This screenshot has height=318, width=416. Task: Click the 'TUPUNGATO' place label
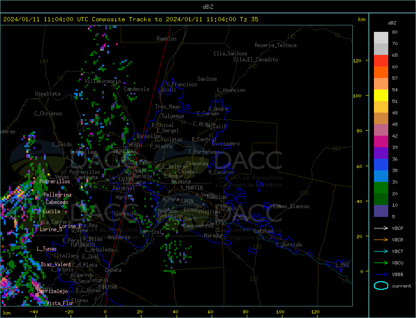(x=83, y=245)
